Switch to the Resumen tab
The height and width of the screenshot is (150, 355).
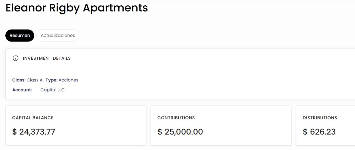(20, 36)
